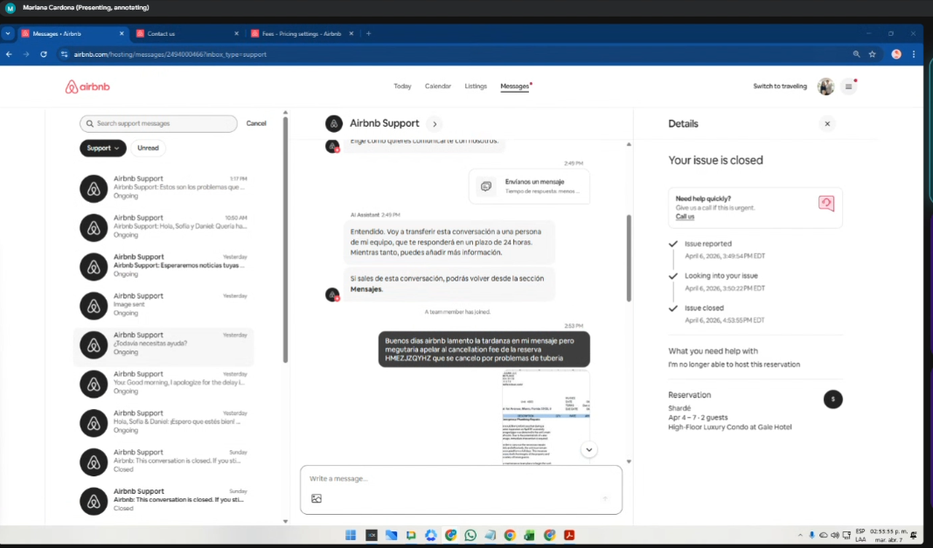Bookmark this page with the star
The width and height of the screenshot is (933, 548).
(873, 54)
